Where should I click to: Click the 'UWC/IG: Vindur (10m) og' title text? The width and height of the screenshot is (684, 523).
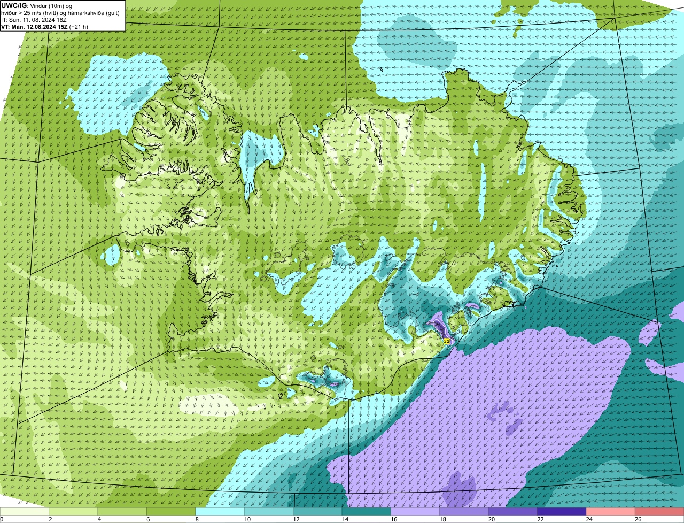[x=37, y=5]
